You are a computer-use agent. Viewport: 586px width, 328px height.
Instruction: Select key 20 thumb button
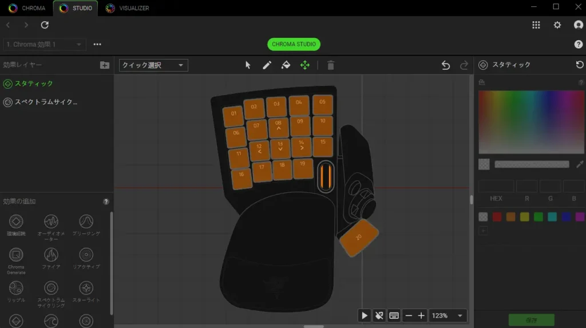(359, 238)
